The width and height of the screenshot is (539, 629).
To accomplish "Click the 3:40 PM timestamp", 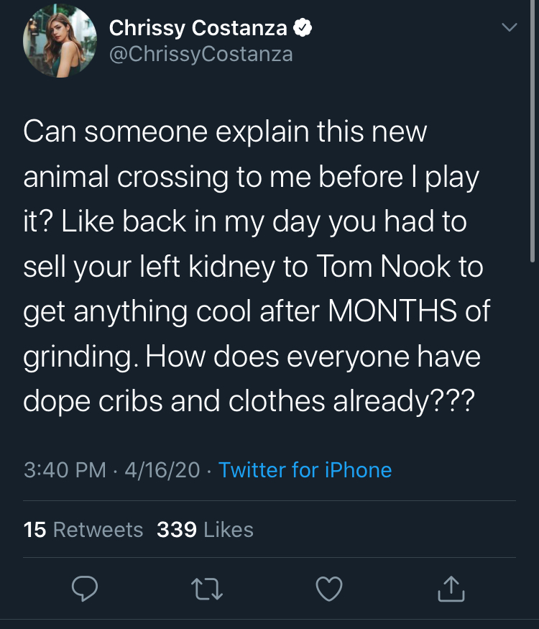I will pyautogui.click(x=65, y=470).
